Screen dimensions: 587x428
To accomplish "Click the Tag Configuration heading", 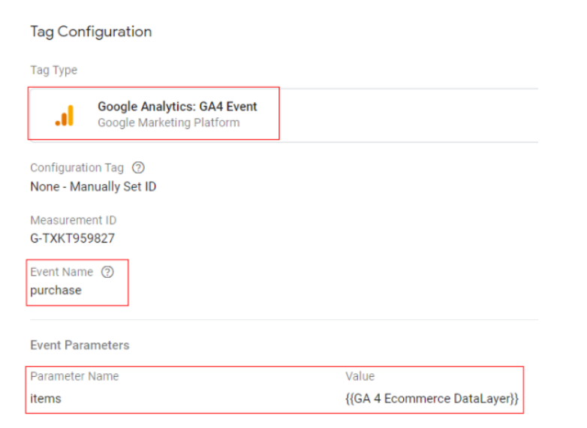I will (91, 32).
